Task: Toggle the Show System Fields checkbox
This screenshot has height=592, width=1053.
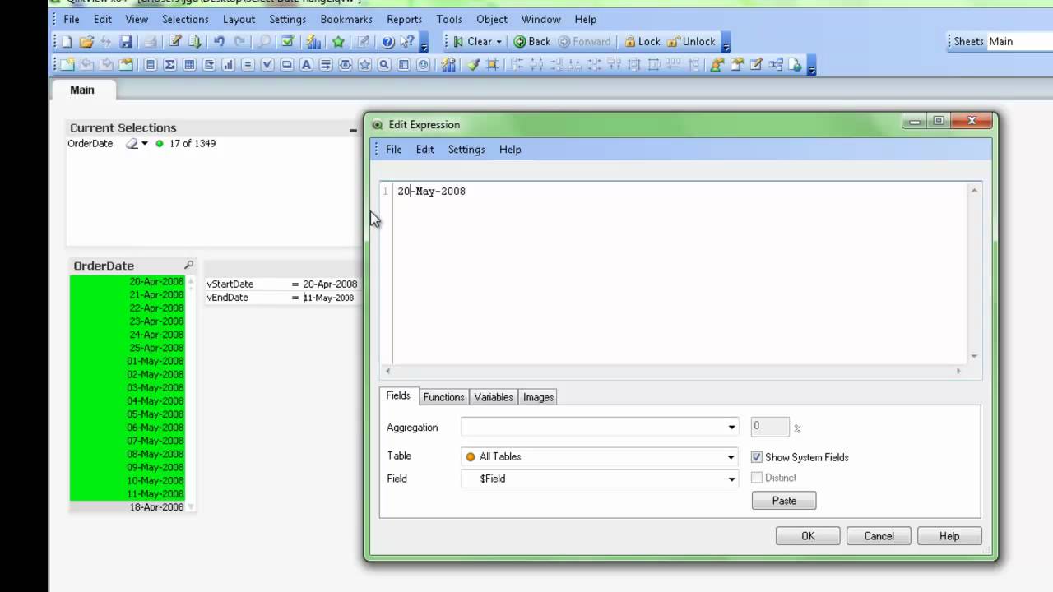Action: pos(757,457)
